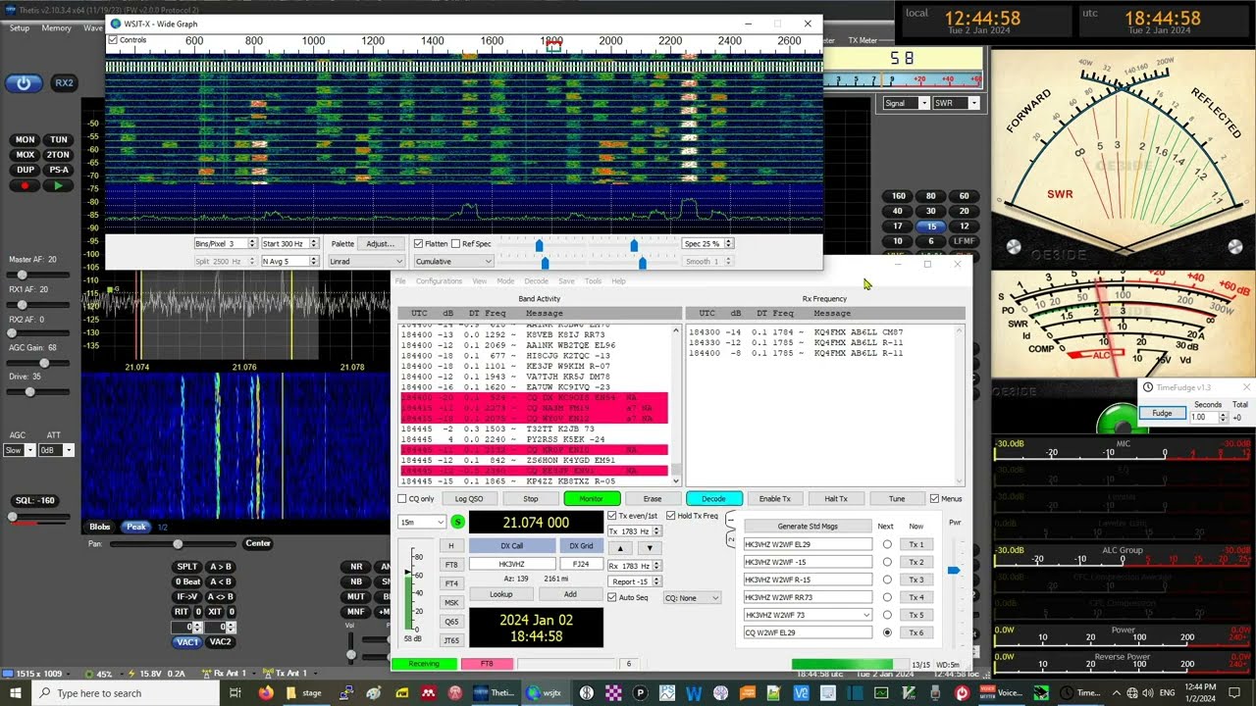Viewport: 1256px width, 706px height.
Task: Open Firefox from the taskbar
Action: pyautogui.click(x=266, y=692)
